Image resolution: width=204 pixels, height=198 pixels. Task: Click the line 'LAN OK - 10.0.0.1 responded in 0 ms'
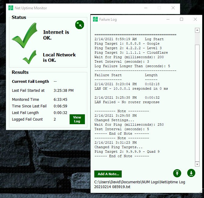(x=131, y=88)
